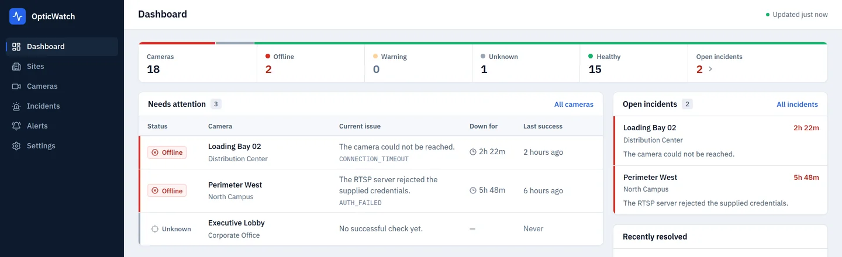The width and height of the screenshot is (842, 257).
Task: Open Settings from the sidebar
Action: (62, 146)
